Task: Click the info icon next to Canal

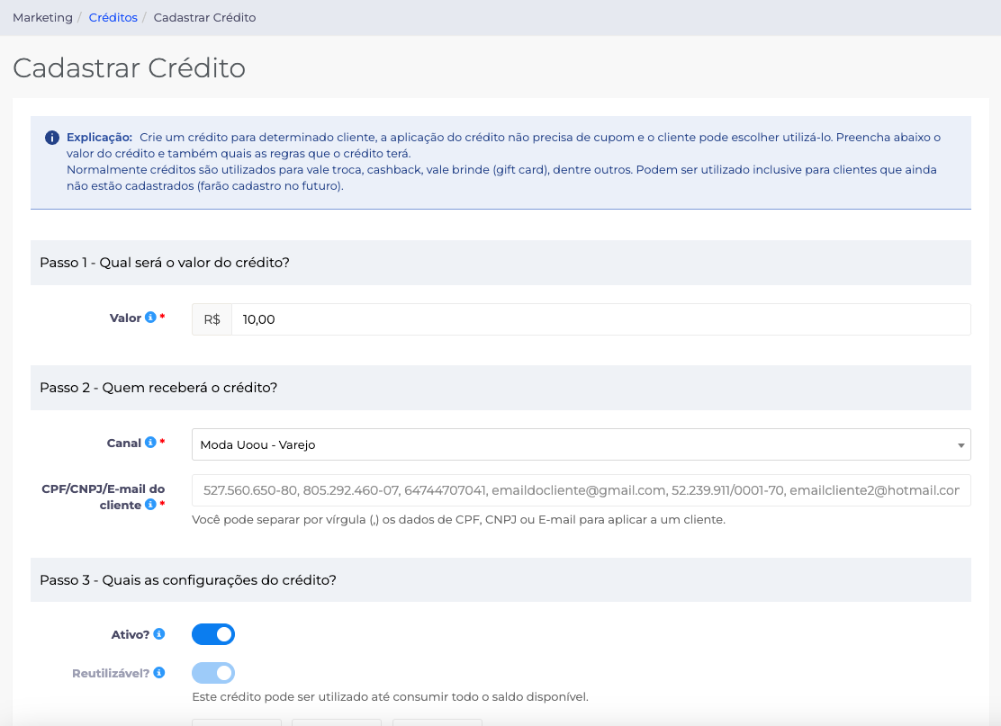Action: pyautogui.click(x=150, y=442)
